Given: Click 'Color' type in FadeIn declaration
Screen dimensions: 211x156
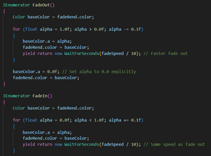Looking at the screenshot, I should [x=19, y=108].
